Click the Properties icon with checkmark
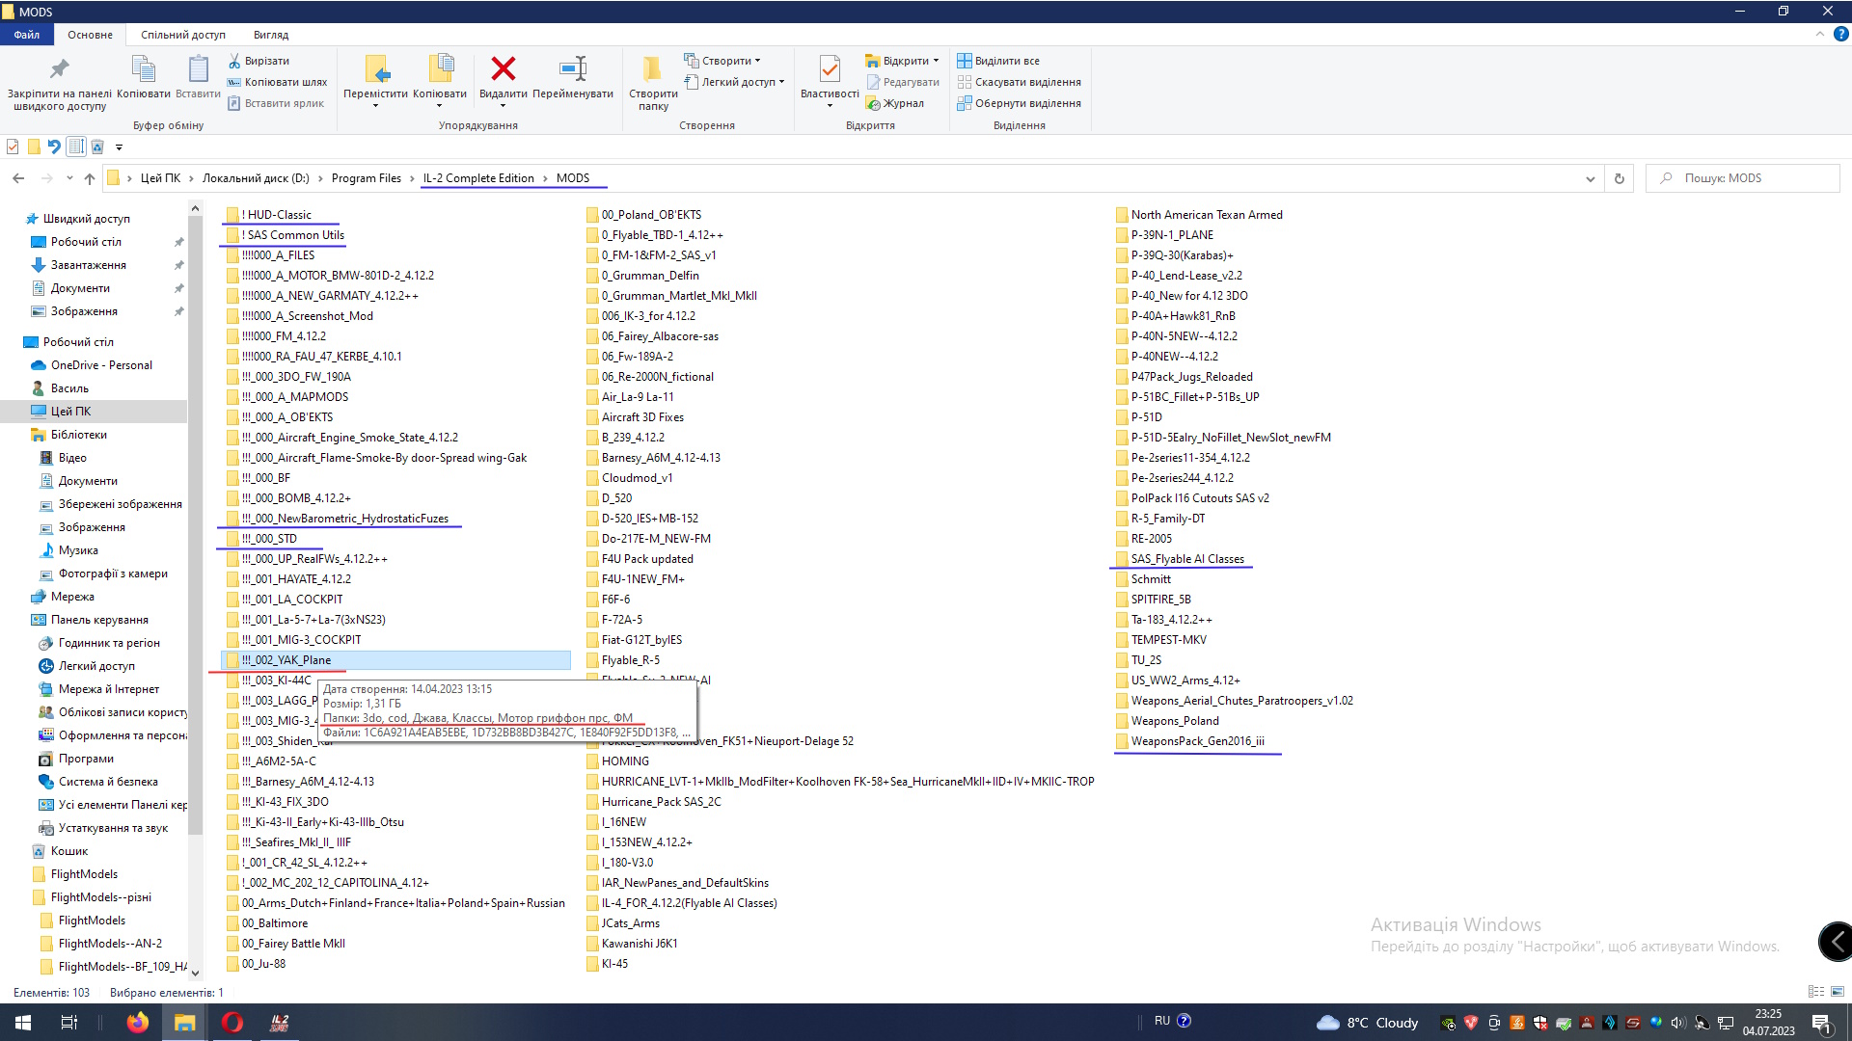Screen dimensions: 1852x1041 pyautogui.click(x=829, y=69)
